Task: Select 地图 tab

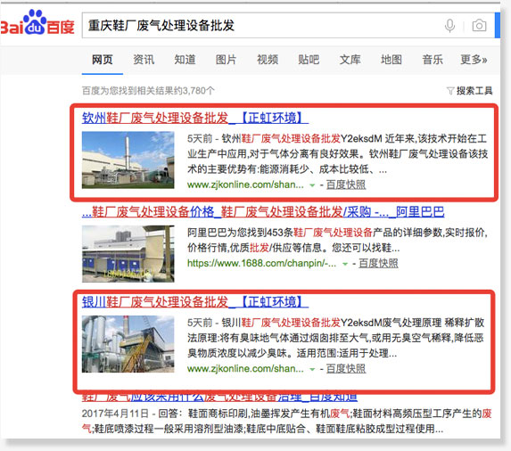Action: click(391, 60)
